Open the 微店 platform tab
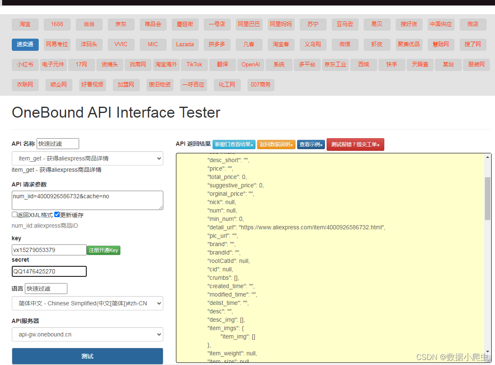Screen dimensions: 495x365 click(x=473, y=24)
